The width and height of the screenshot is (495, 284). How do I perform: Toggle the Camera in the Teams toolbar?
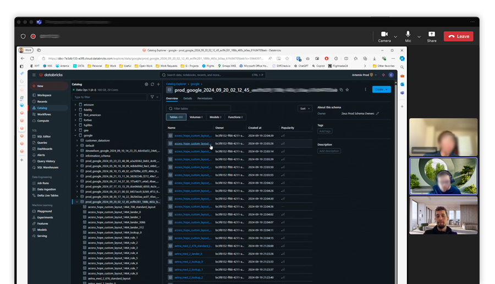point(384,37)
